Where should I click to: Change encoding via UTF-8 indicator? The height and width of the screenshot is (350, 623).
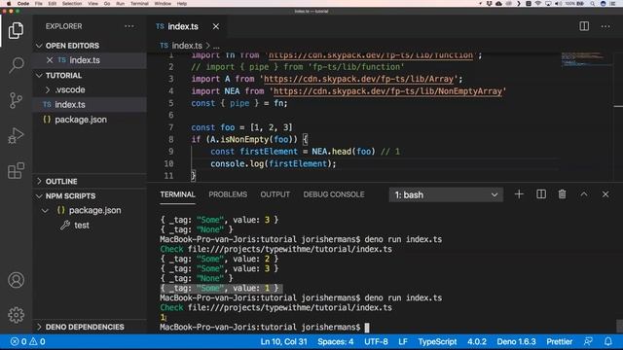[376, 341]
